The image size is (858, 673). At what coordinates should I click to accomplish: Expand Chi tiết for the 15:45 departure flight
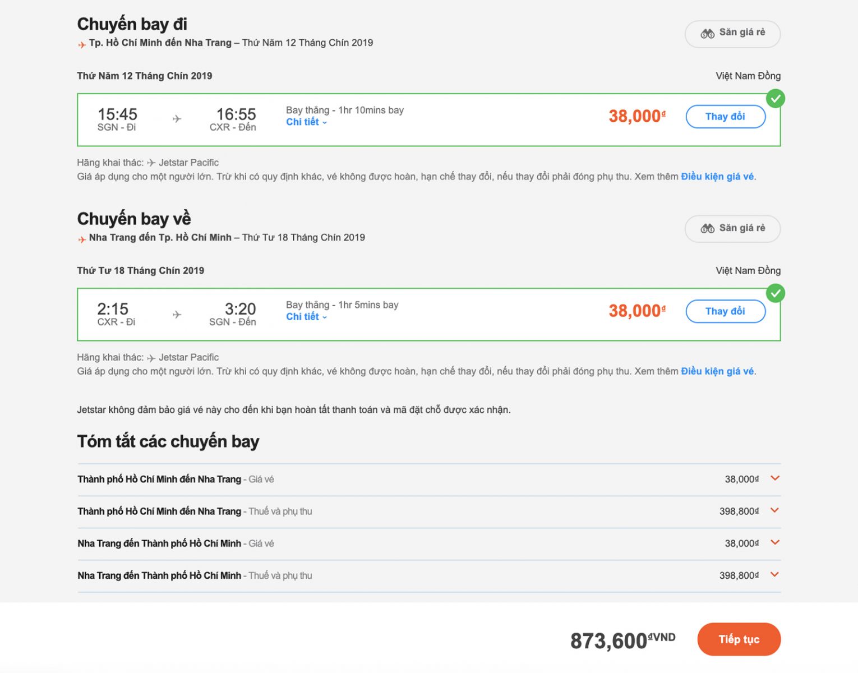306,122
